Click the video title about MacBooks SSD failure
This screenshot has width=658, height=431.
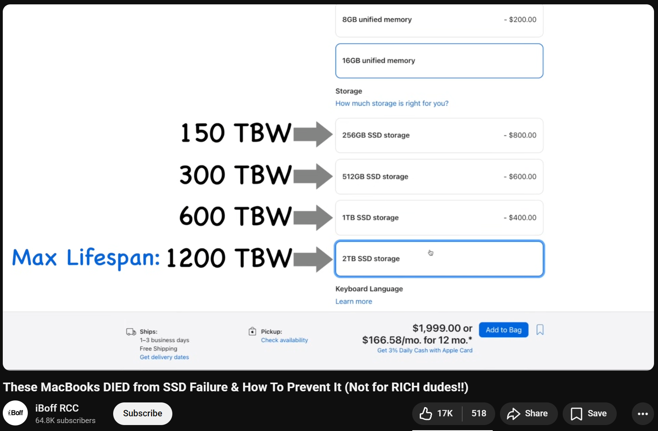pos(236,387)
